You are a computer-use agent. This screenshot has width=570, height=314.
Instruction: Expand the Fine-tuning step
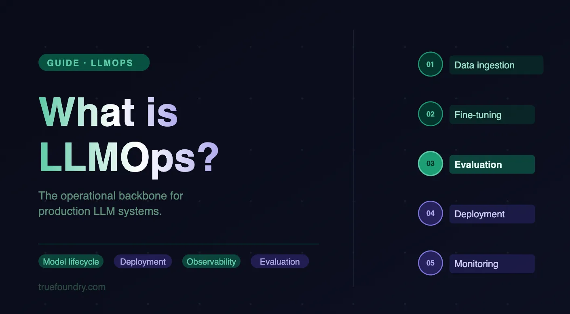point(492,115)
